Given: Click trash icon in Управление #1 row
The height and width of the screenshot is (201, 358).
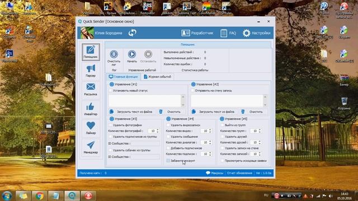Looking at the screenshot, I should pyautogui.click(x=161, y=112).
